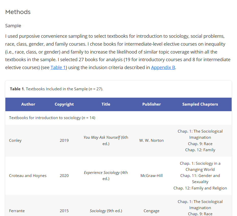The image size is (237, 216).
Task: Click the Cengage publisher cell
Action: tap(152, 211)
